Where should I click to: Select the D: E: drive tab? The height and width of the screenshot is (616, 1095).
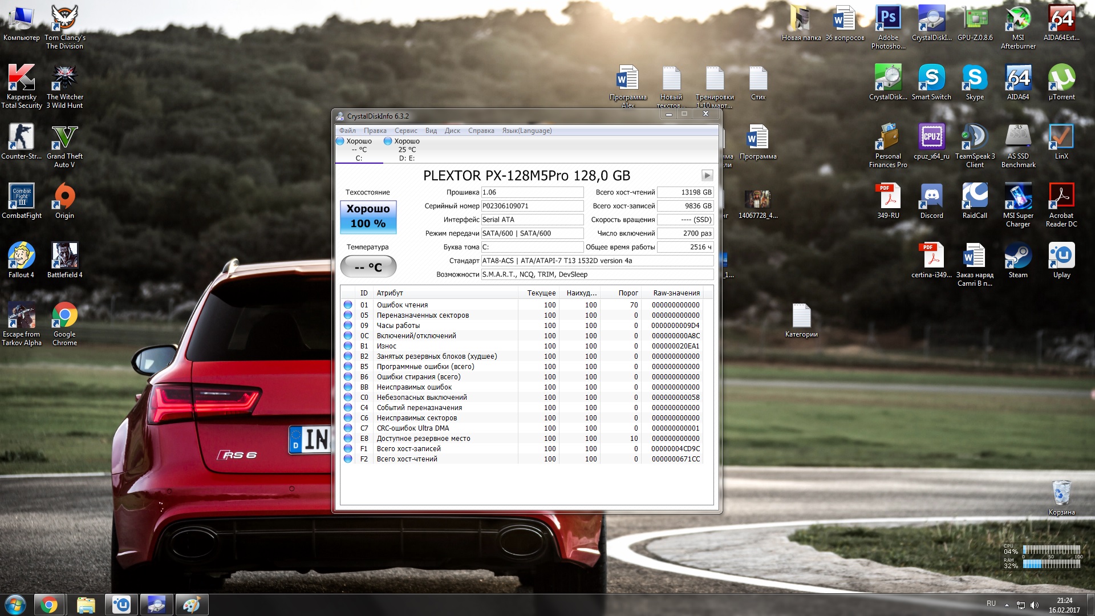407,149
